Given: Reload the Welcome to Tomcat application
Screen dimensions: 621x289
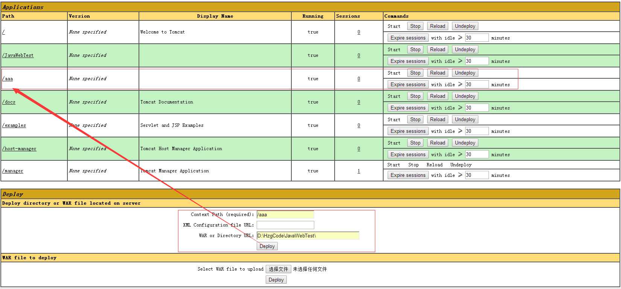Looking at the screenshot, I should [437, 26].
